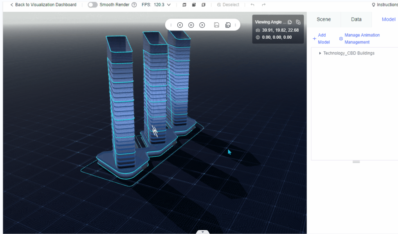Click the redo arrow in top bar
The height and width of the screenshot is (234, 398).
click(x=263, y=5)
